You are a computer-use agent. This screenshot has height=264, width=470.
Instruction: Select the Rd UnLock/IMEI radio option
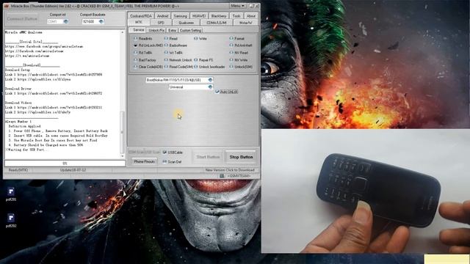click(135, 45)
